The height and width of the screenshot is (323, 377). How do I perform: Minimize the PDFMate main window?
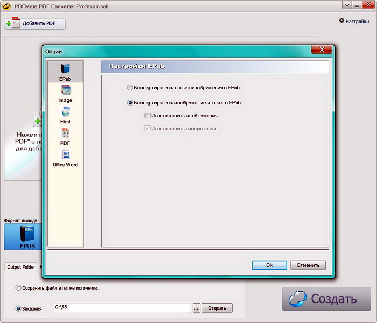click(x=357, y=5)
